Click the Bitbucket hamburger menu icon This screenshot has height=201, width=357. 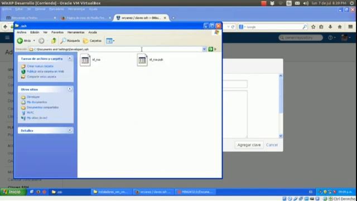(7, 37)
